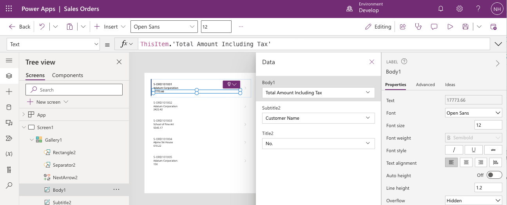Viewport: 507px width, 205px height.
Task: Open the Data cylinder icon in sidebar
Action: tap(9, 107)
